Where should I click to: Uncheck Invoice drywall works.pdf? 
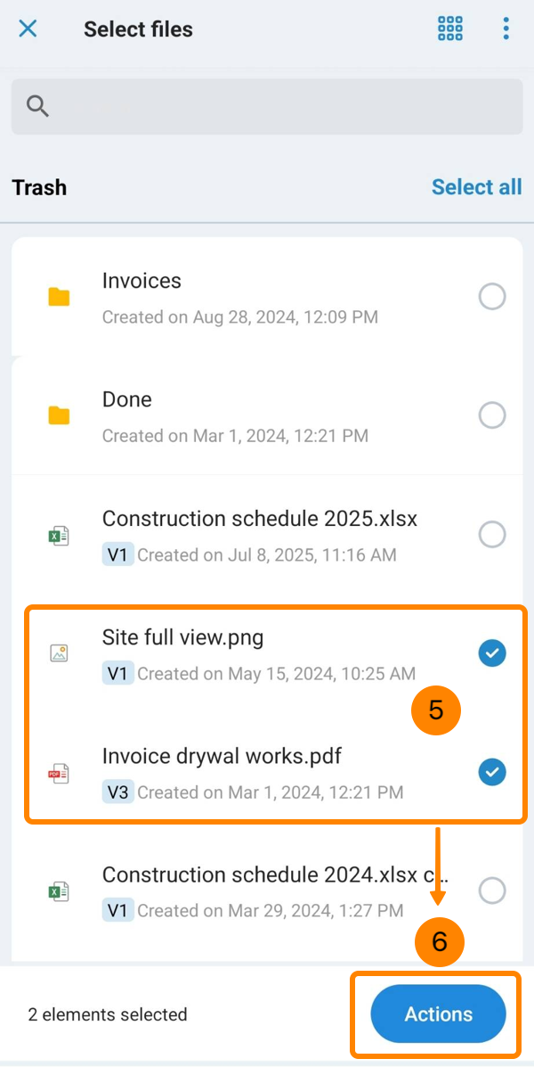492,771
